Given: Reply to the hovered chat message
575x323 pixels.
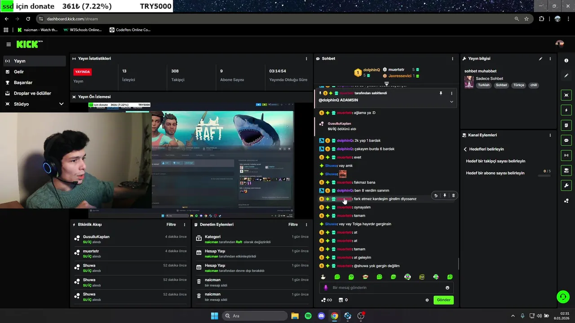Looking at the screenshot, I should pyautogui.click(x=436, y=196).
